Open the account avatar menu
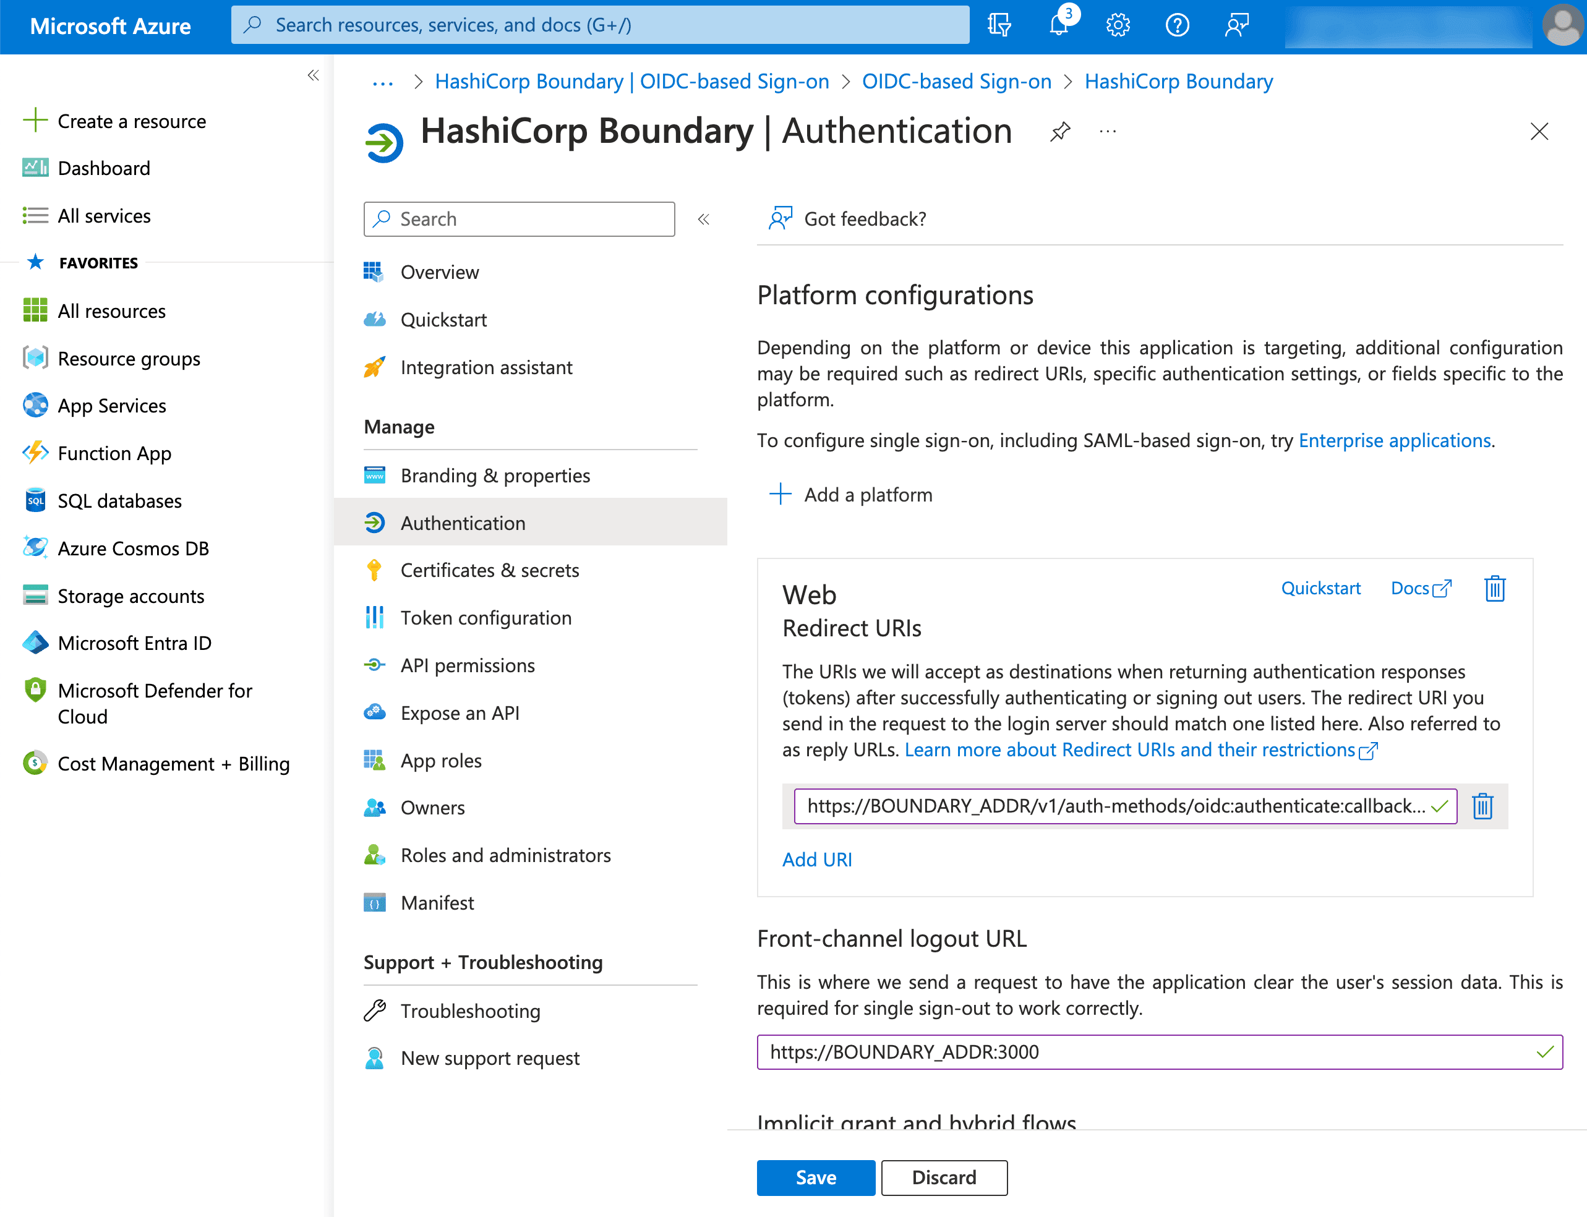The image size is (1587, 1217). (x=1562, y=25)
